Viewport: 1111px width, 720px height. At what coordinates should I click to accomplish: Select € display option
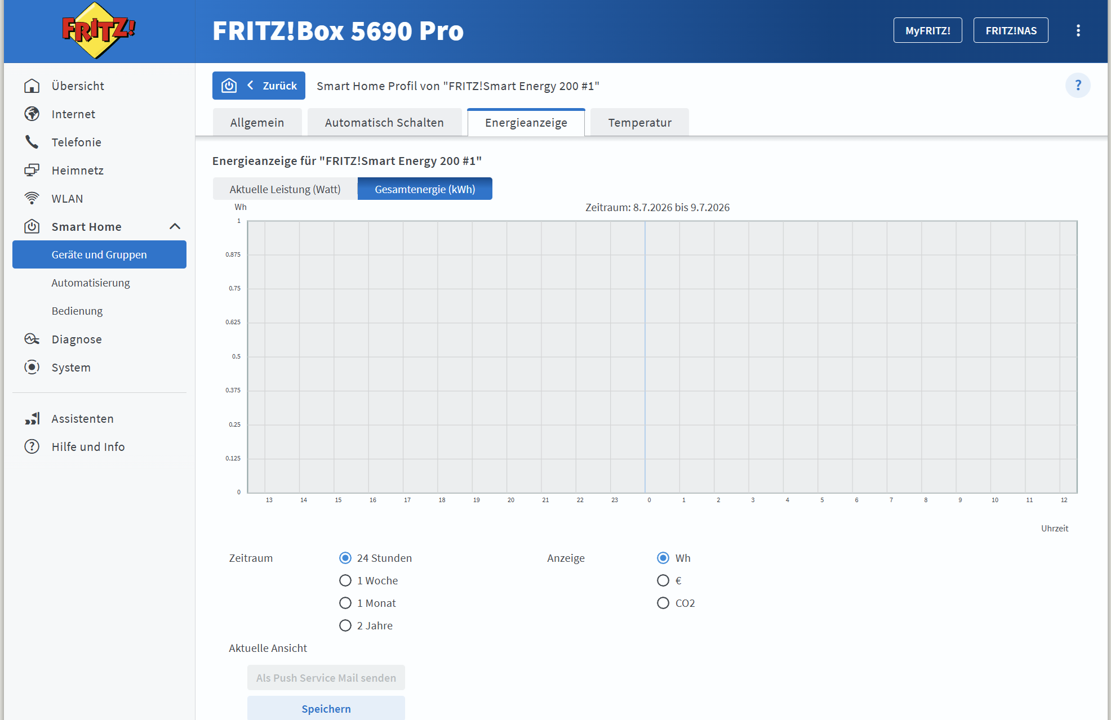click(663, 580)
